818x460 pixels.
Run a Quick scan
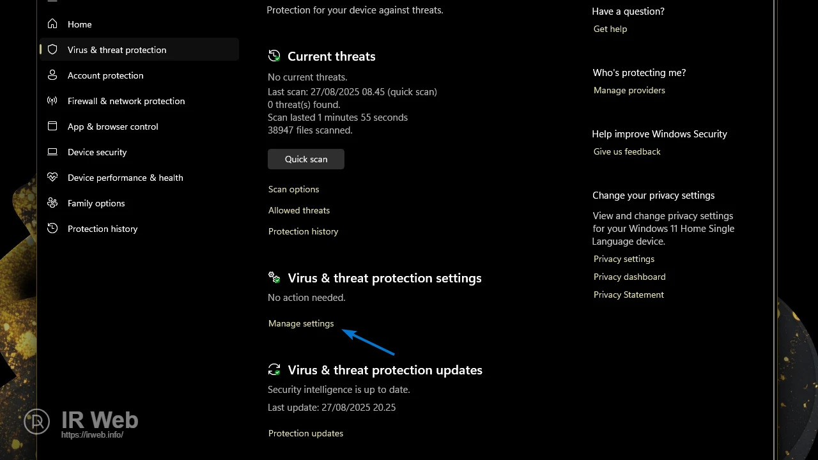pyautogui.click(x=305, y=159)
